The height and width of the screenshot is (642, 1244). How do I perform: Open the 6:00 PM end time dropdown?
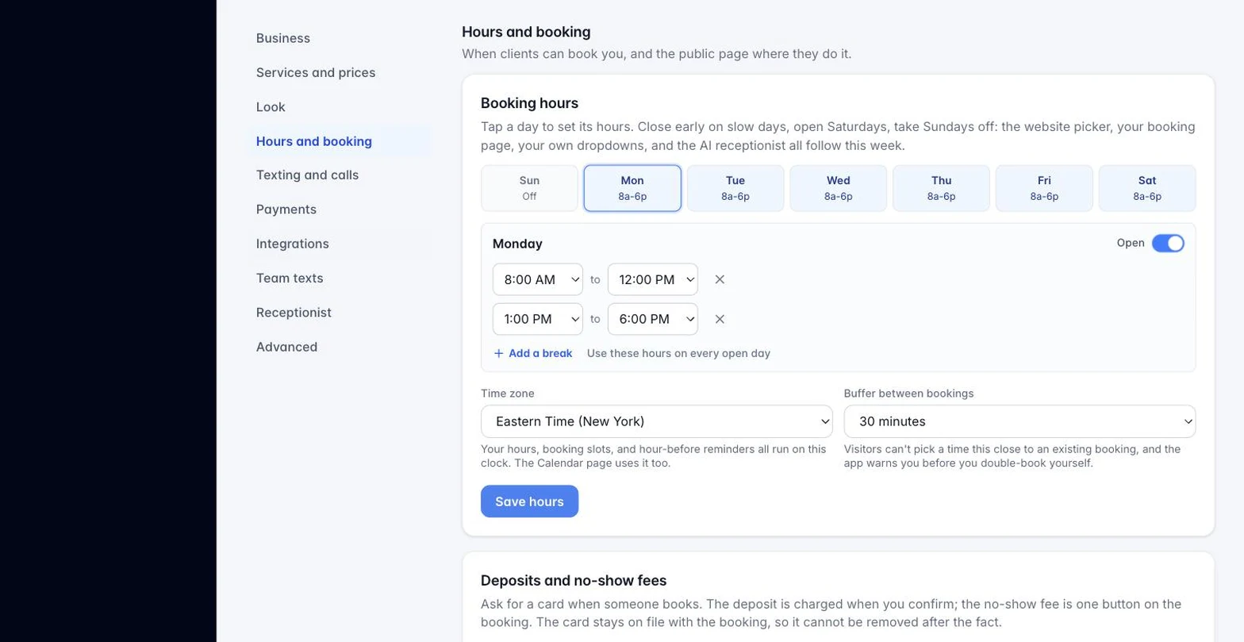pyautogui.click(x=653, y=319)
